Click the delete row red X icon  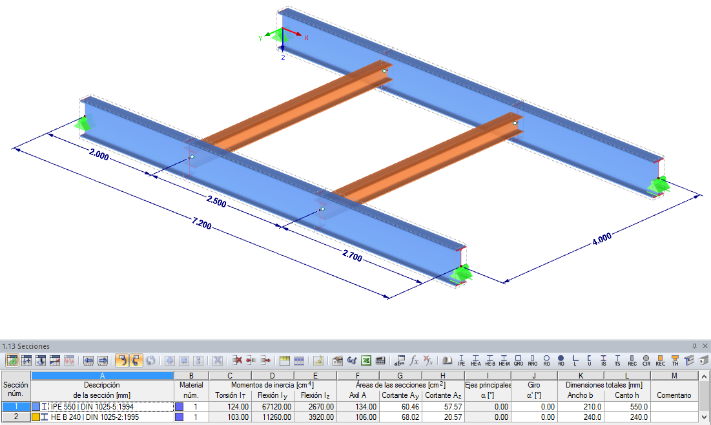click(x=237, y=360)
